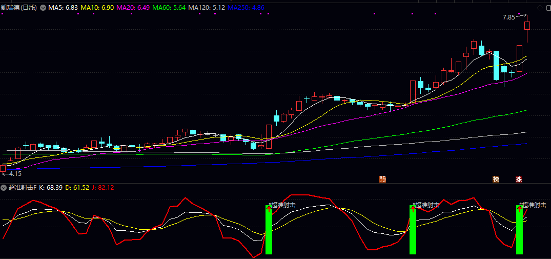Click the MA5: 6.83 moving average label
Image resolution: width=551 pixels, height=259 pixels.
63,8
